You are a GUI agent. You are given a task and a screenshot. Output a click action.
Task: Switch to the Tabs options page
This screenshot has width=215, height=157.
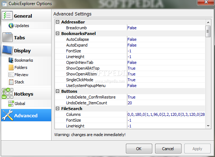click(26, 37)
